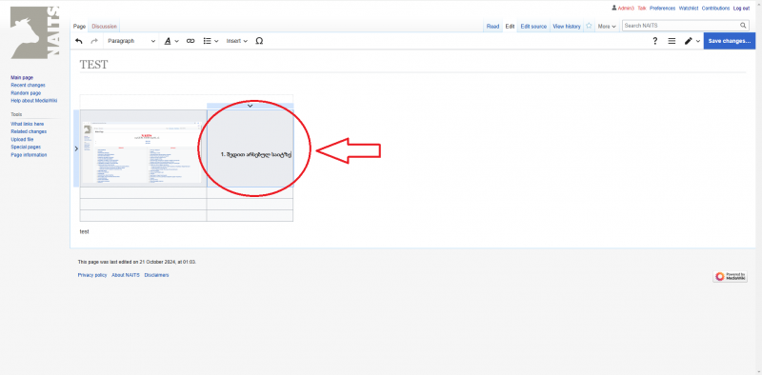This screenshot has height=375, width=762.
Task: Open the Edit source tab
Action: tap(533, 27)
